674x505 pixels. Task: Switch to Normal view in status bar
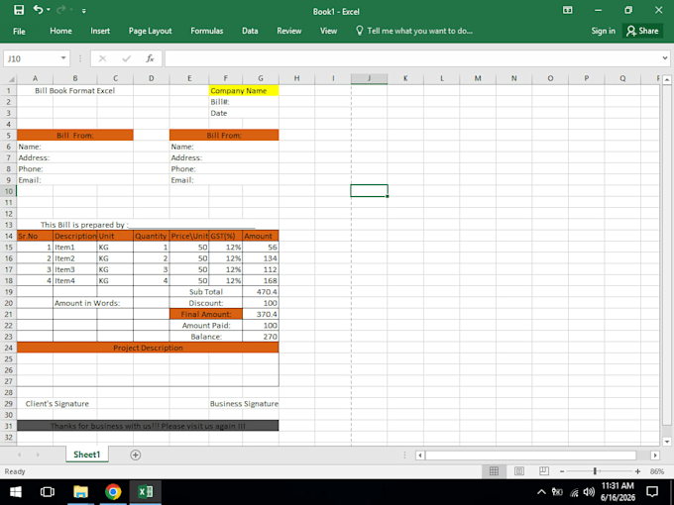494,471
